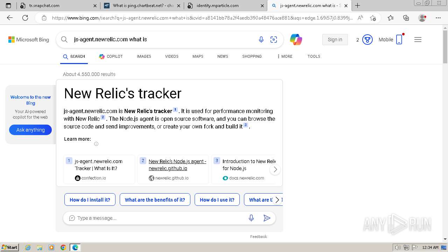Open the Collections icon
The image size is (448, 252).
pos(406,18)
